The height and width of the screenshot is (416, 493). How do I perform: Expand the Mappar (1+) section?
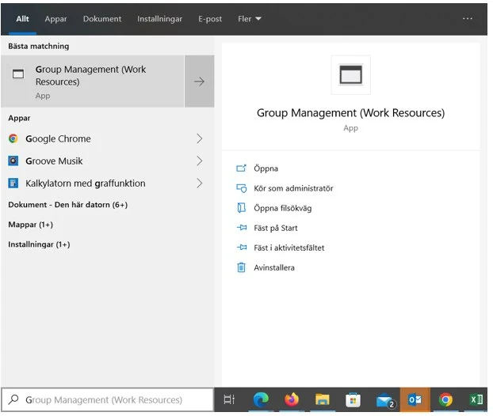point(30,225)
